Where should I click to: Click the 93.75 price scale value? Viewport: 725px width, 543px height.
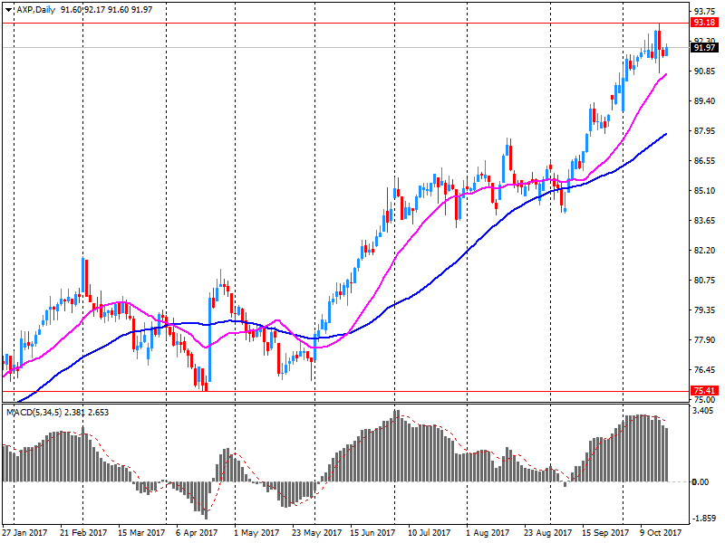pyautogui.click(x=705, y=11)
